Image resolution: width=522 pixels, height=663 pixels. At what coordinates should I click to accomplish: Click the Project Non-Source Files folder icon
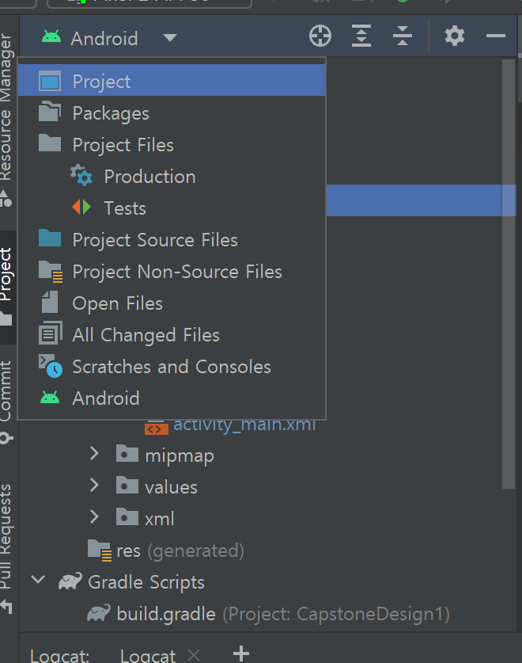tap(51, 271)
